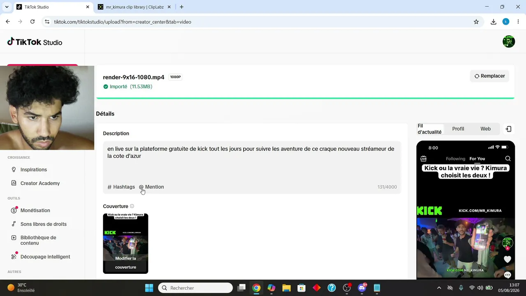Tap the search icon in phone preview
The image size is (526, 296).
508,159
